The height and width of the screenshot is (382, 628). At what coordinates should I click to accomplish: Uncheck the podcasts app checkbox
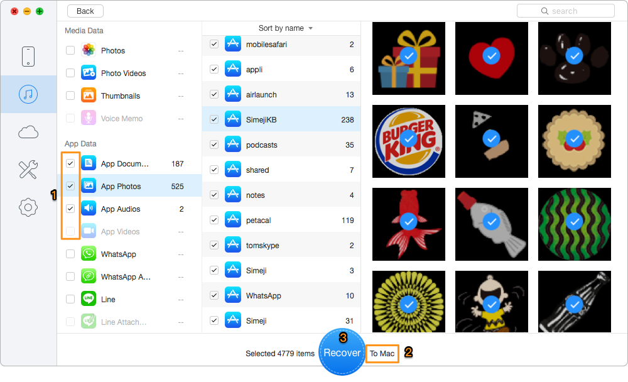tap(214, 145)
